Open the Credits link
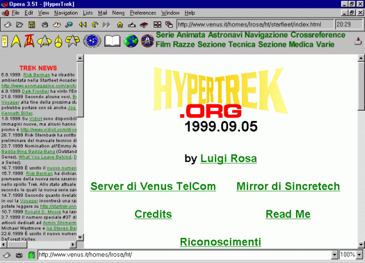The image size is (365, 263). pos(153,214)
